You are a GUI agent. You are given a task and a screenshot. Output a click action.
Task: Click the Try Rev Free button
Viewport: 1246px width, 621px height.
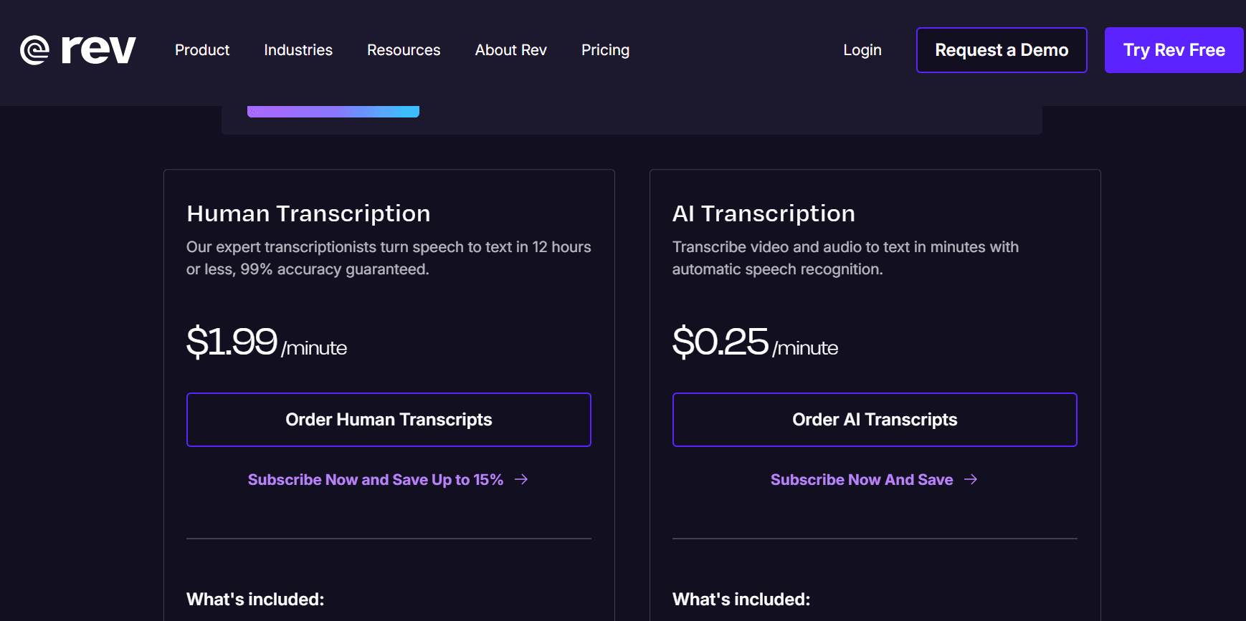click(1174, 50)
